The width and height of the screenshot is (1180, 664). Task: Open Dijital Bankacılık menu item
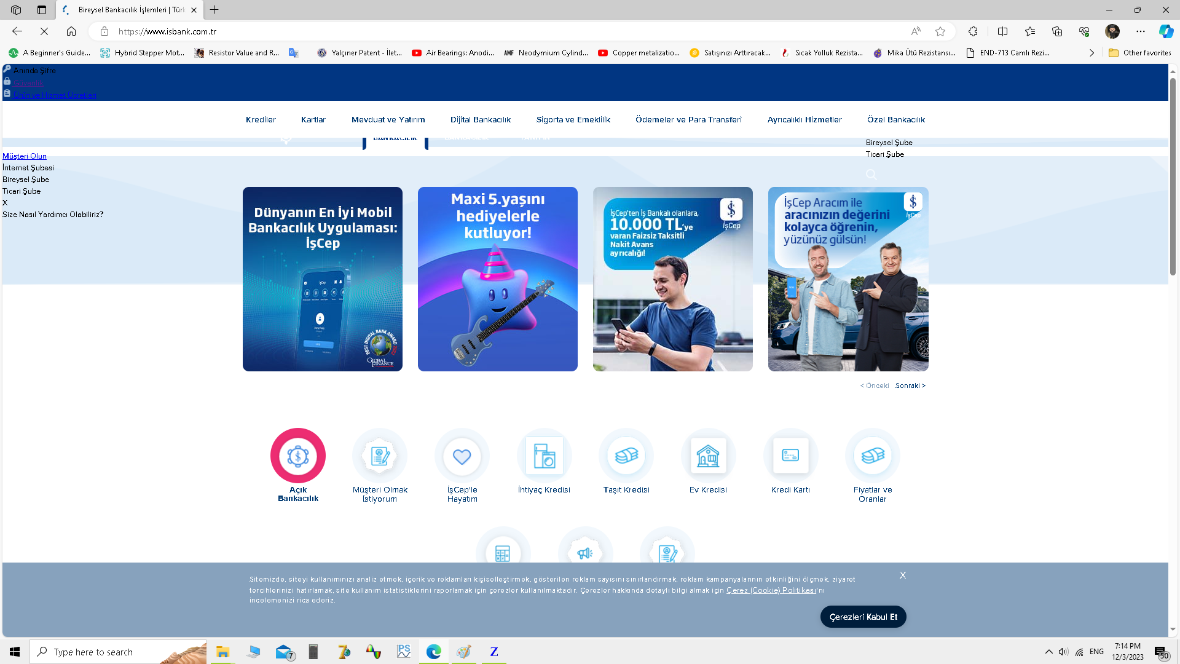[480, 120]
